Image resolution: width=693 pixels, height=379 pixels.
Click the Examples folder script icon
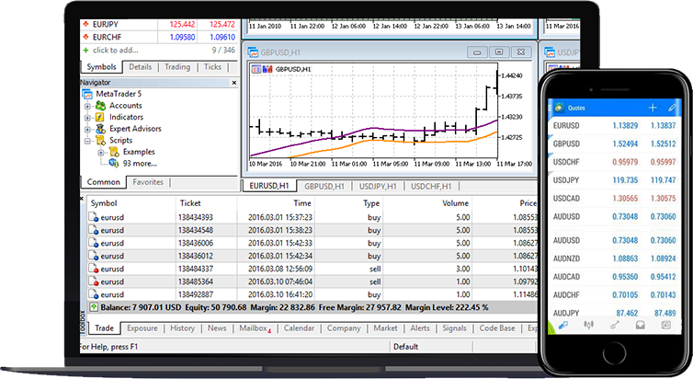pos(114,152)
